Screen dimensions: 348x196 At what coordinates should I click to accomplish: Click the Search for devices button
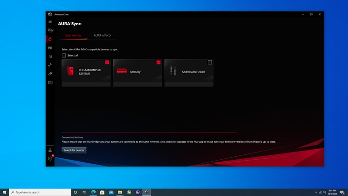tap(74, 150)
